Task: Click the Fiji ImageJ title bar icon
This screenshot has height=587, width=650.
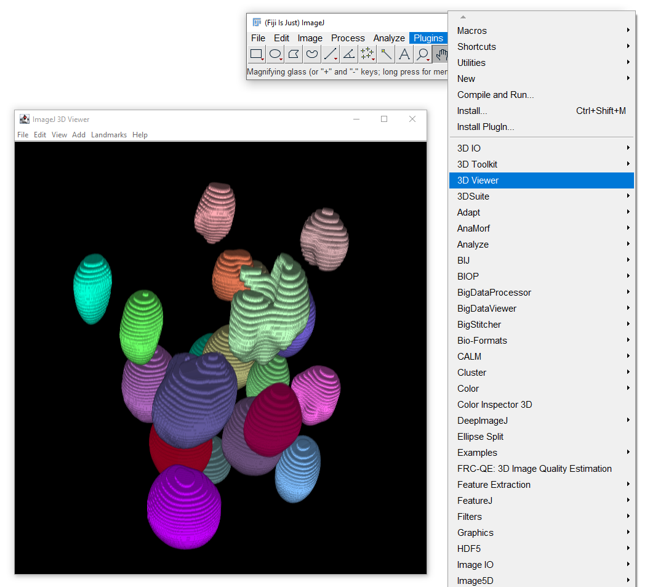Action: pos(257,22)
